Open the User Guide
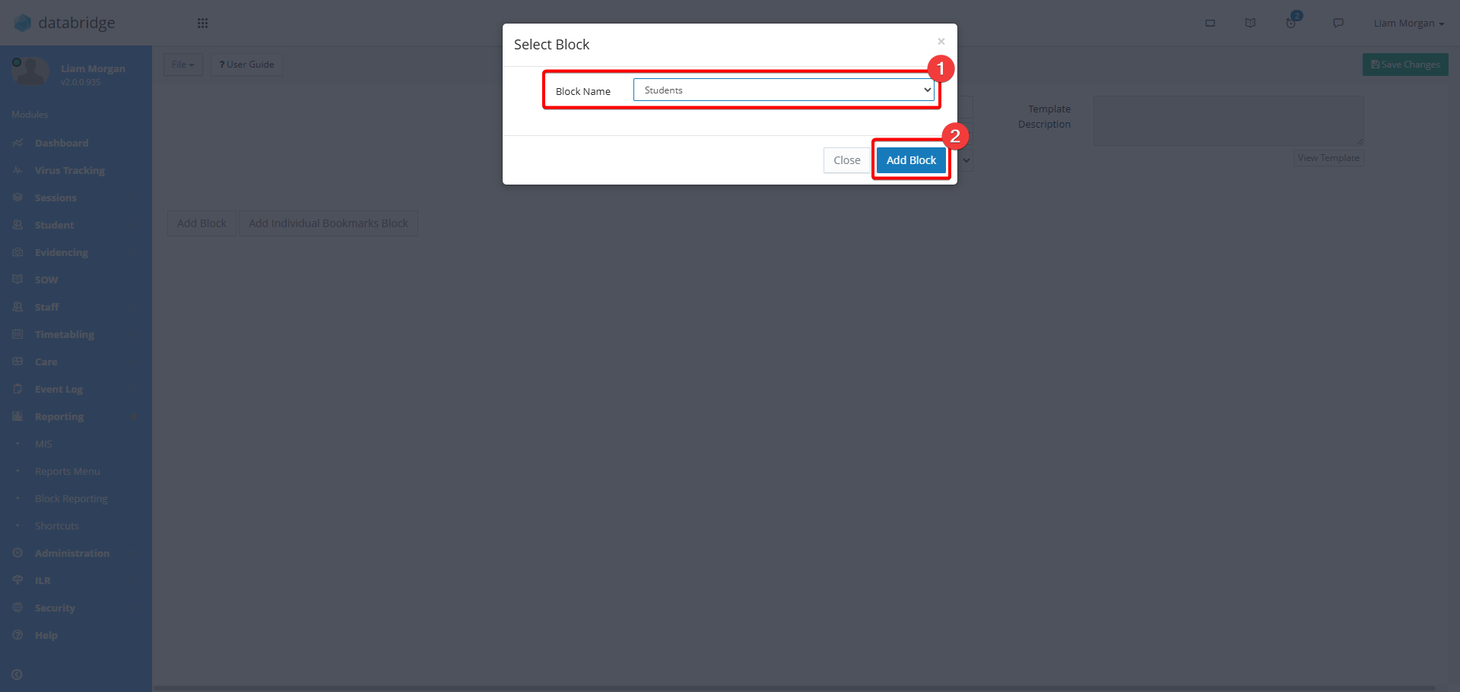Screen dimensions: 1460x692 click(x=246, y=65)
